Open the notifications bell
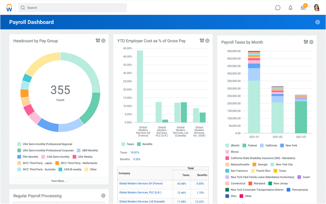This screenshot has height=204, width=326. (290, 8)
